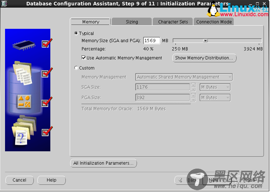Click the checkmark beside question mark folders
Image resolution: width=270 pixels, height=192 pixels.
[47, 131]
